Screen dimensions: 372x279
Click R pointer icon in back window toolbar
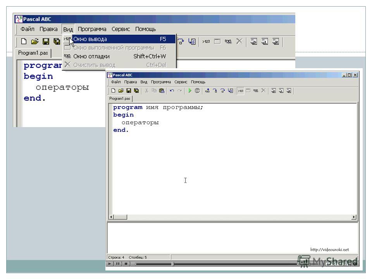tap(276, 42)
